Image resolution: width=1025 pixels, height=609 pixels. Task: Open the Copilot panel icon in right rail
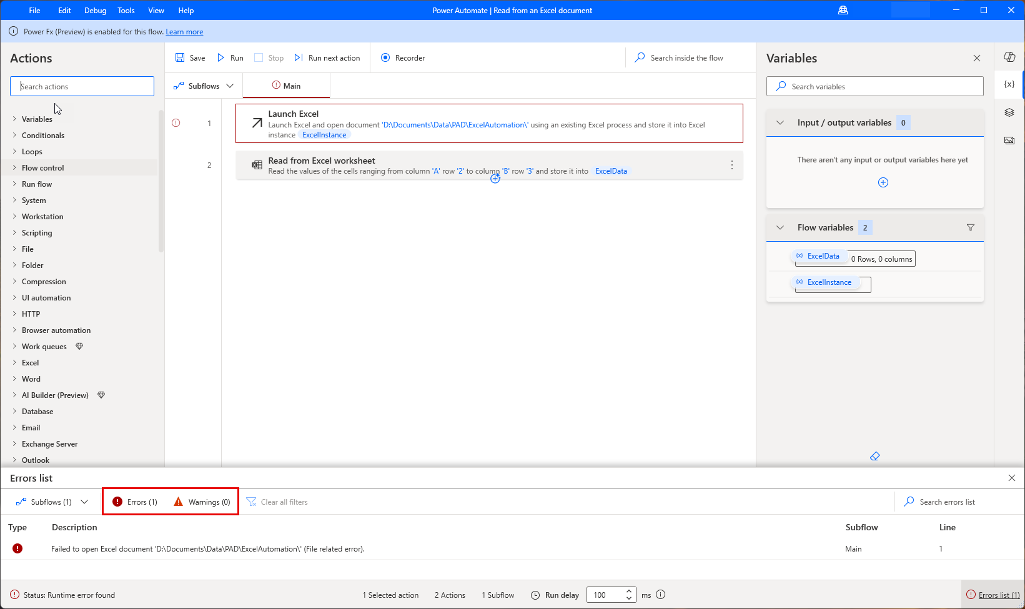(x=1009, y=57)
